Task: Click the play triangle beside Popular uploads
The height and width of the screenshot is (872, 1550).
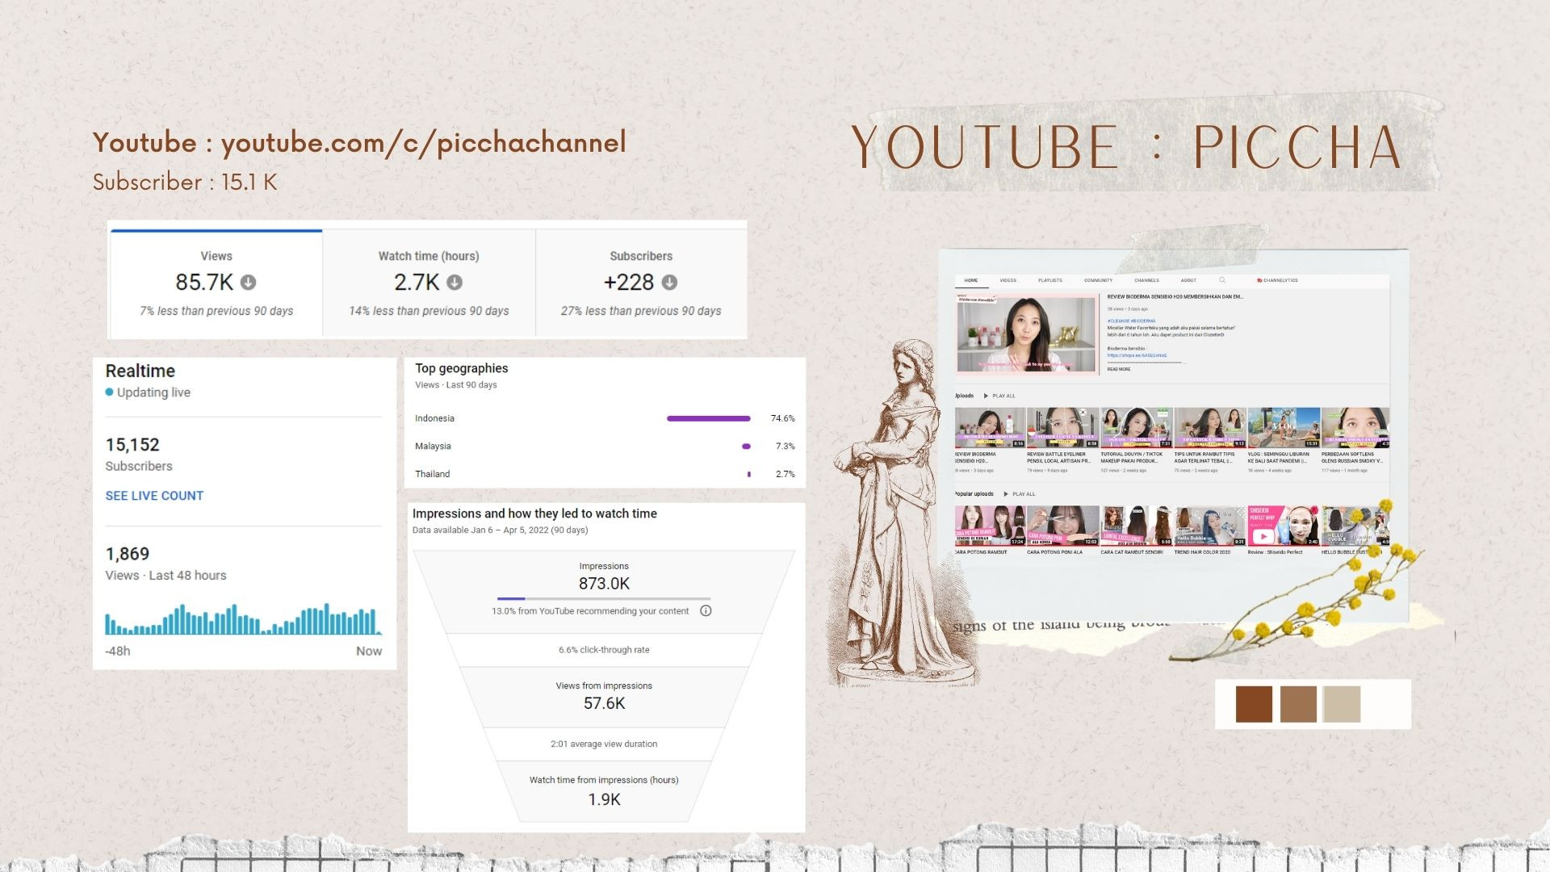Action: 1006,494
